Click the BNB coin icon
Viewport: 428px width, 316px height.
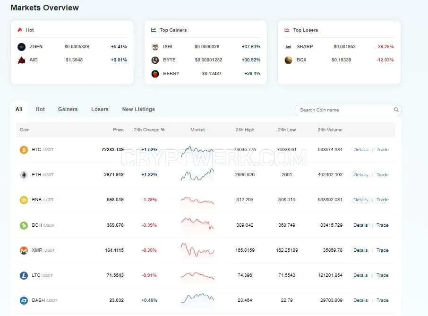(x=24, y=200)
